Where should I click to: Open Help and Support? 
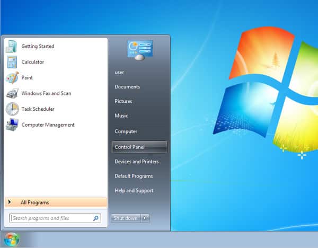pyautogui.click(x=134, y=191)
